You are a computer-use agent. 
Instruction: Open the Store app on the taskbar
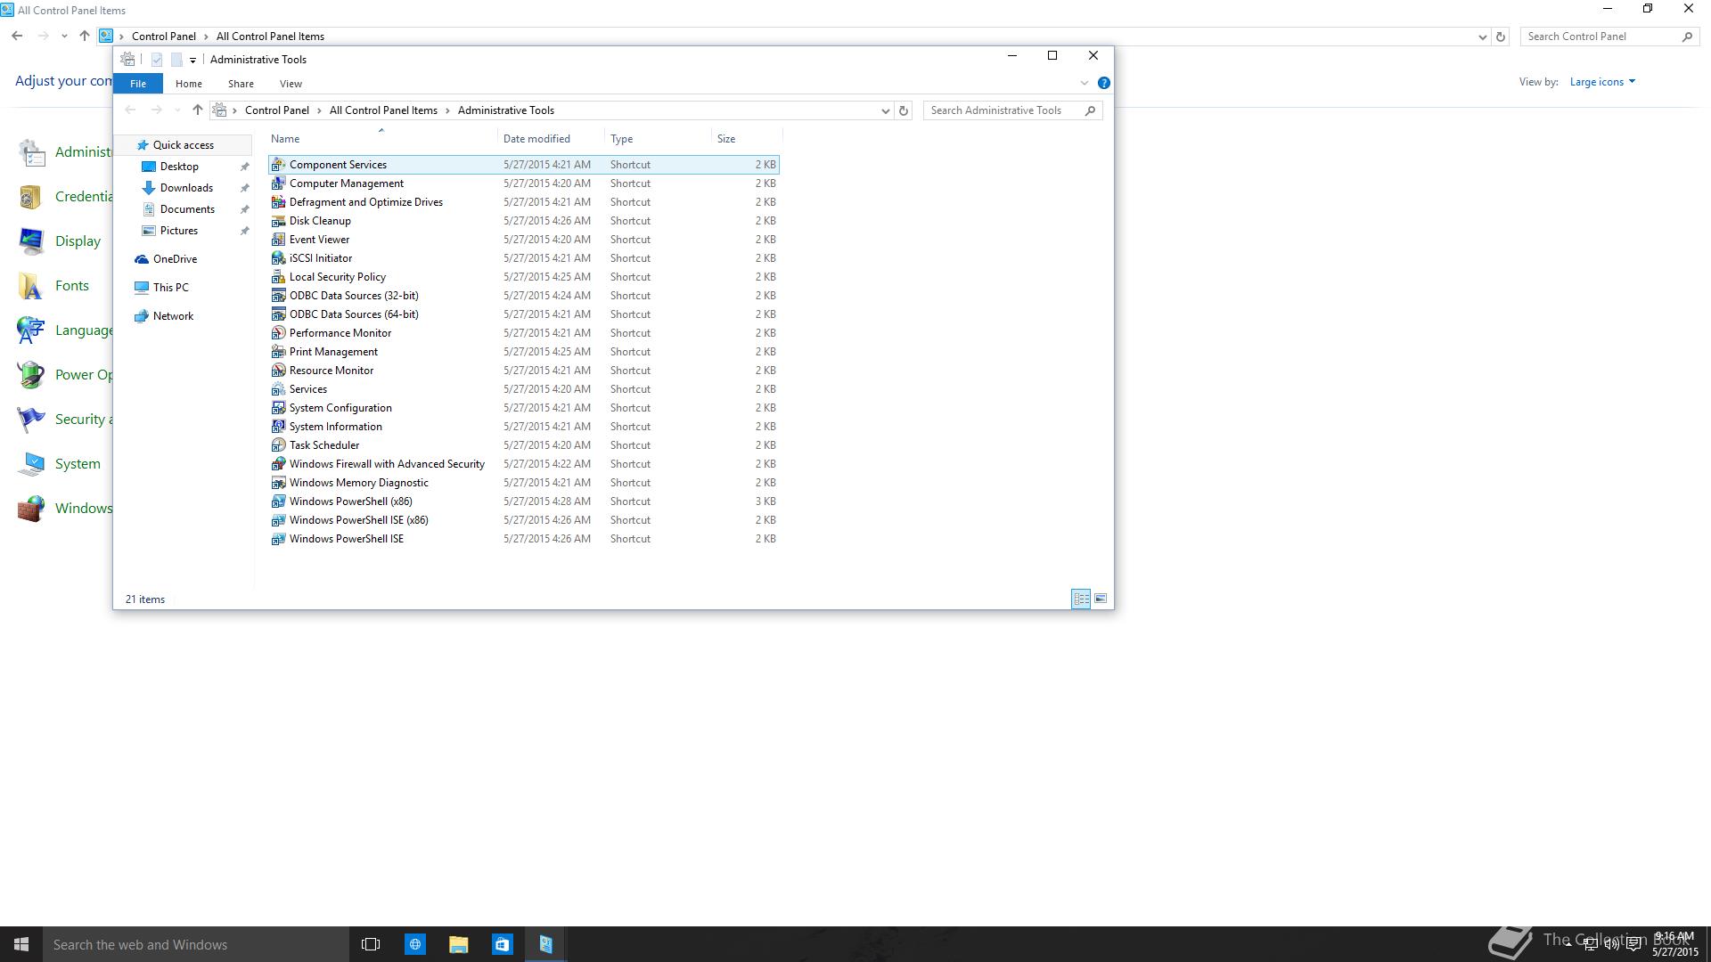503,944
